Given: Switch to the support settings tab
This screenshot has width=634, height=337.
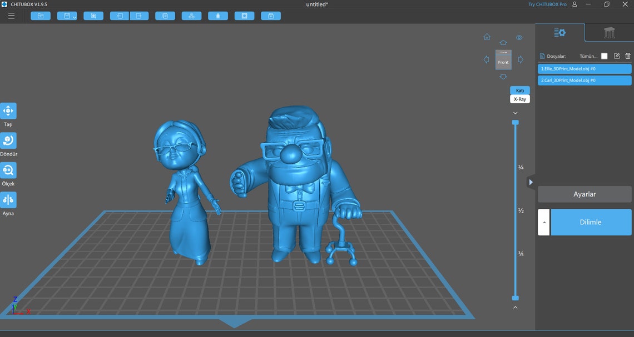Looking at the screenshot, I should pos(608,33).
